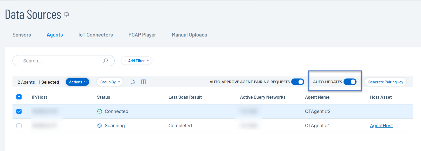Open the AgentHost link

click(x=381, y=126)
